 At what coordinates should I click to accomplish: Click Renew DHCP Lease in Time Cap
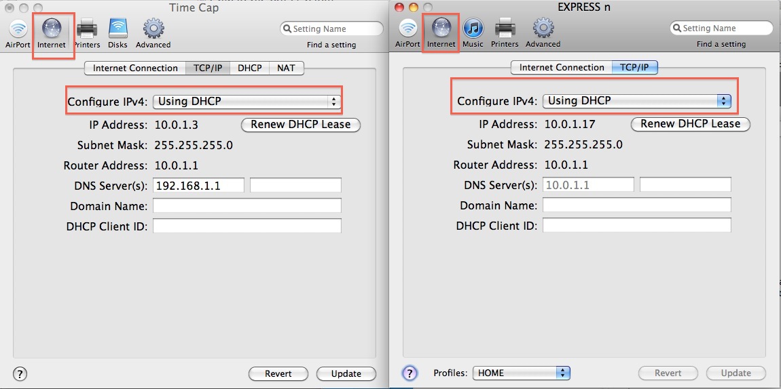pos(300,125)
